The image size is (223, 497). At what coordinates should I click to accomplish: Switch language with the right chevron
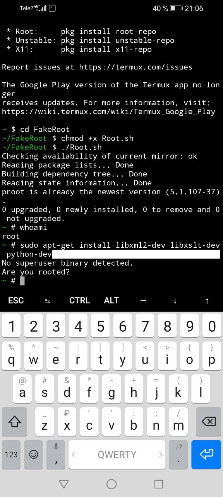pyautogui.click(x=161, y=454)
